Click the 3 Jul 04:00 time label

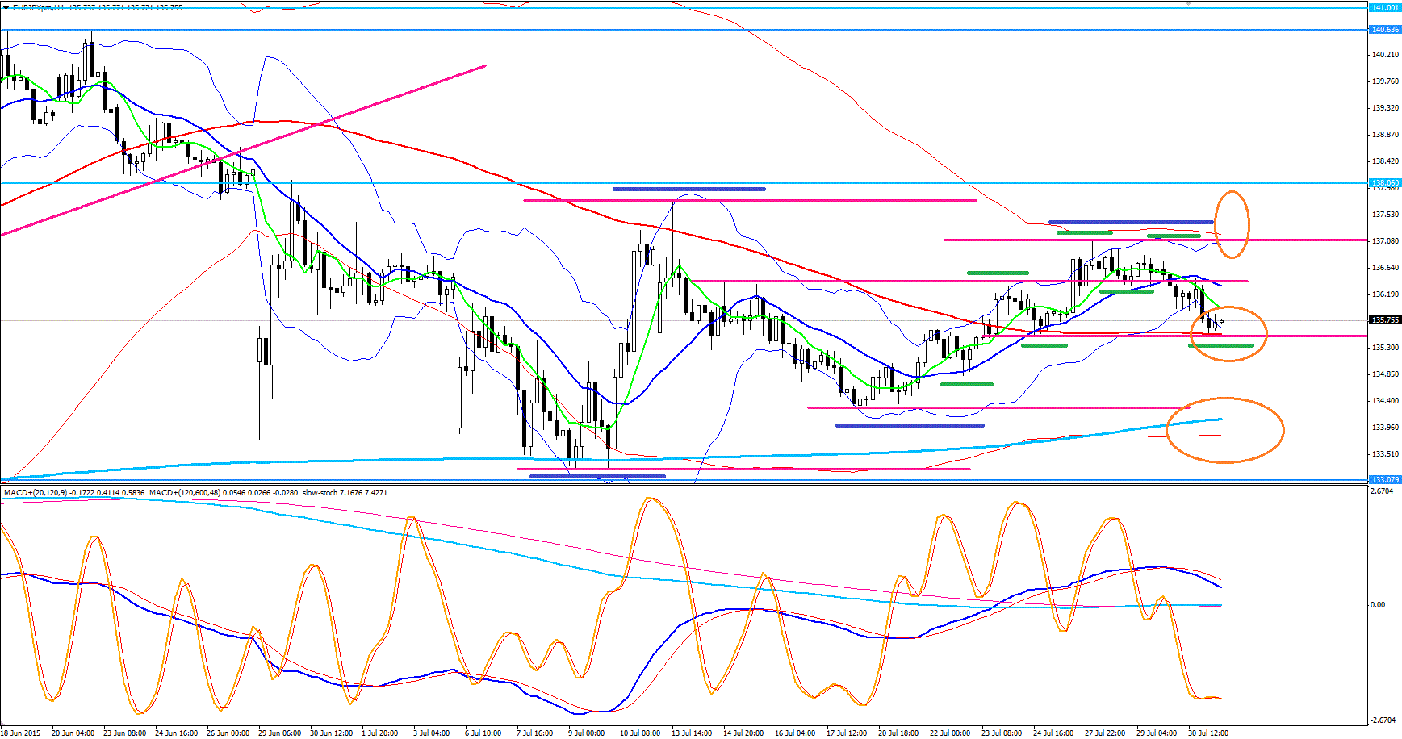(x=431, y=733)
